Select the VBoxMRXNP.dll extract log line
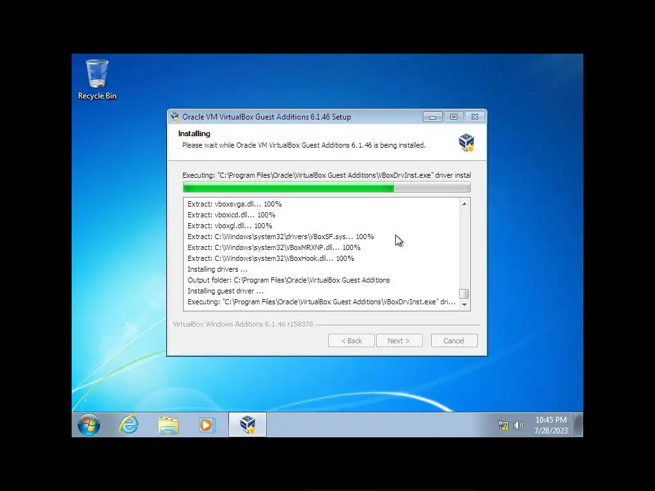The width and height of the screenshot is (655, 491). pyautogui.click(x=274, y=247)
